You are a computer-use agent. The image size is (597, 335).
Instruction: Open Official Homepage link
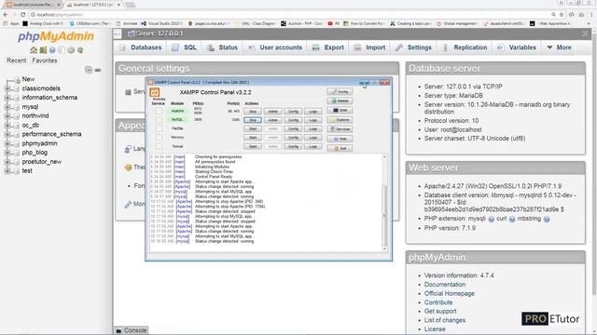[x=450, y=294]
